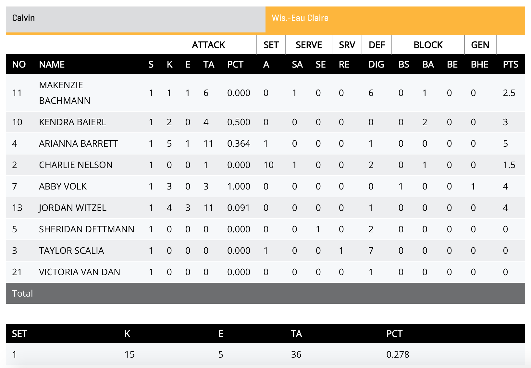Click the BLOCK section header
Image resolution: width=531 pixels, height=368 pixels.
tap(428, 45)
